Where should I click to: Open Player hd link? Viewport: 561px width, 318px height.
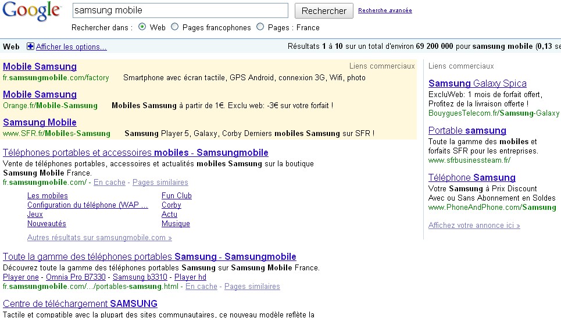[x=190, y=277]
